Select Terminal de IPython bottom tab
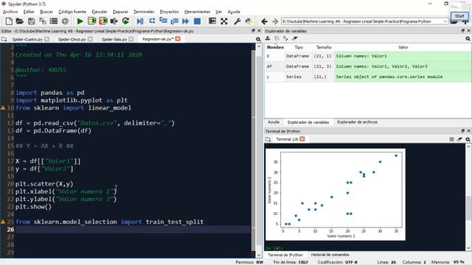 coord(285,255)
